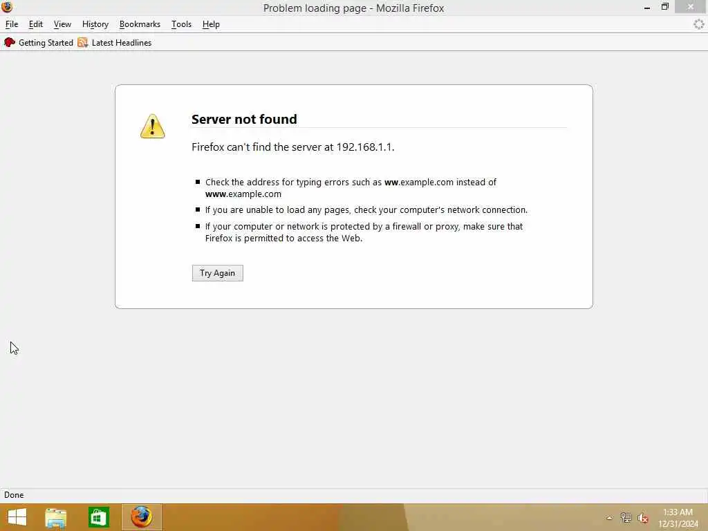Viewport: 708px width, 531px height.
Task: Click the network status tray icon
Action: coord(626,517)
